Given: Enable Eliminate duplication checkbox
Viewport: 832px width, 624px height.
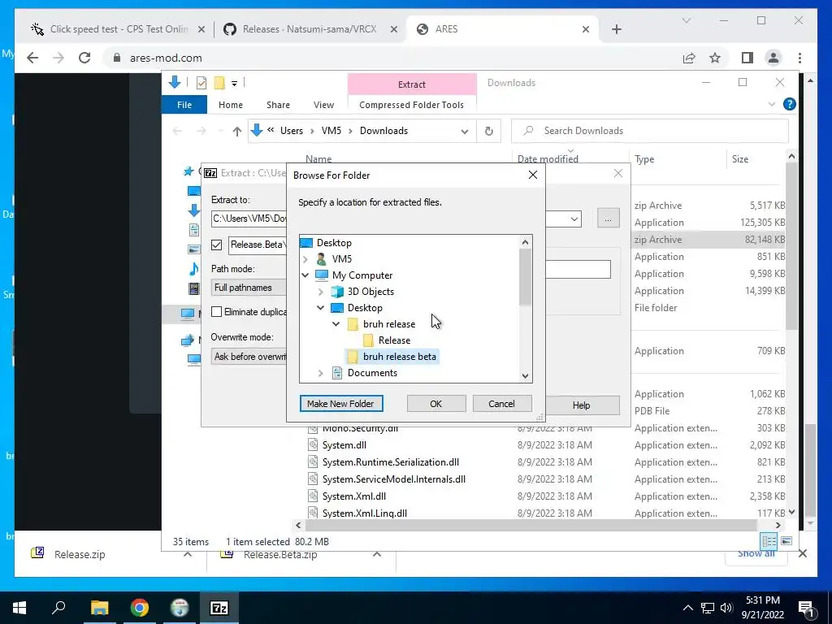Looking at the screenshot, I should coord(216,312).
